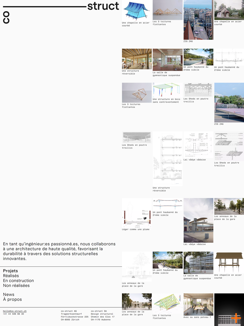Open the brown canopy elevation drawing
Screen dimensions: 244x326
[x=229, y=262]
